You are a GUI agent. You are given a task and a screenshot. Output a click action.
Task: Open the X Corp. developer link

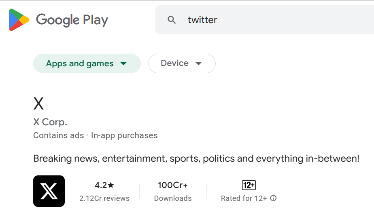pyautogui.click(x=50, y=122)
